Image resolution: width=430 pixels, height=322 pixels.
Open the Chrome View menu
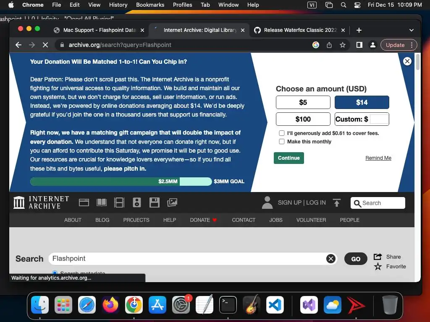pyautogui.click(x=94, y=5)
